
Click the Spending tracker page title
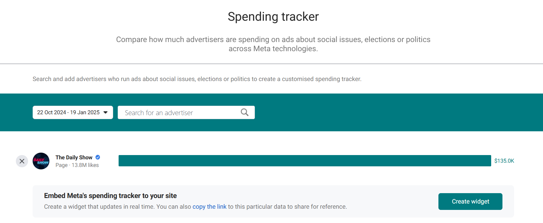[273, 16]
